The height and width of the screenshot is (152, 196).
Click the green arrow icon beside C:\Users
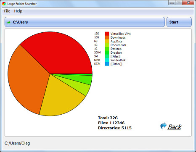(x=9, y=22)
